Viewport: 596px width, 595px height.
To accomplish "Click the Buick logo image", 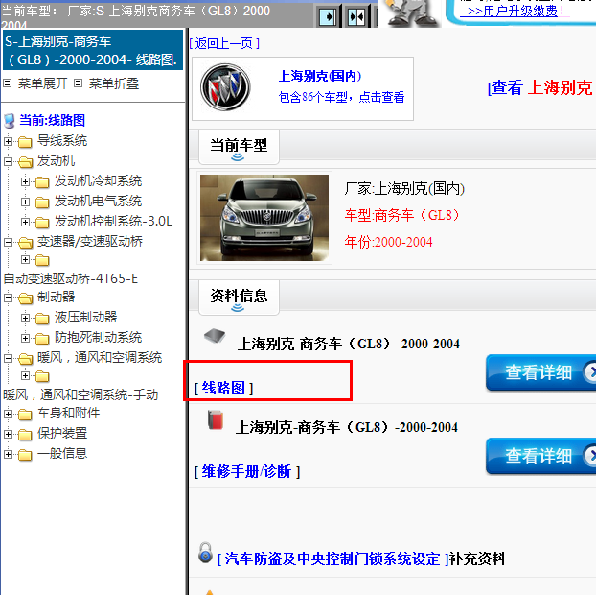I will pos(225,87).
